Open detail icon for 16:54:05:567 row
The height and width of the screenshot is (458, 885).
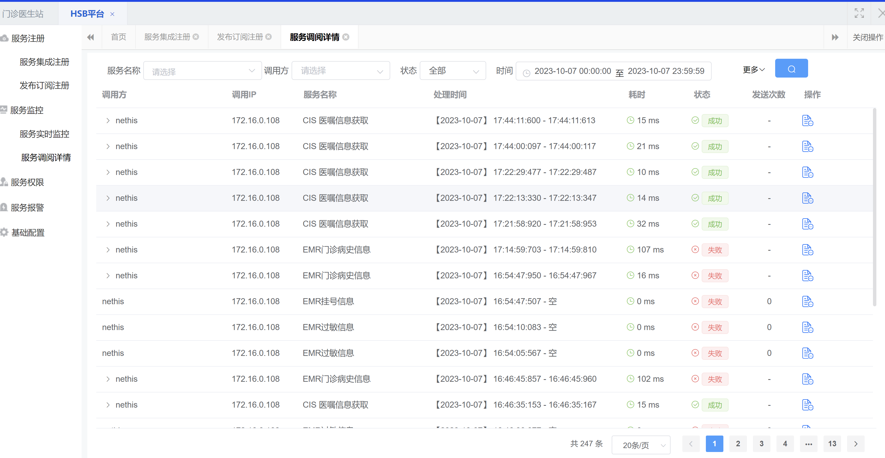[x=807, y=353]
